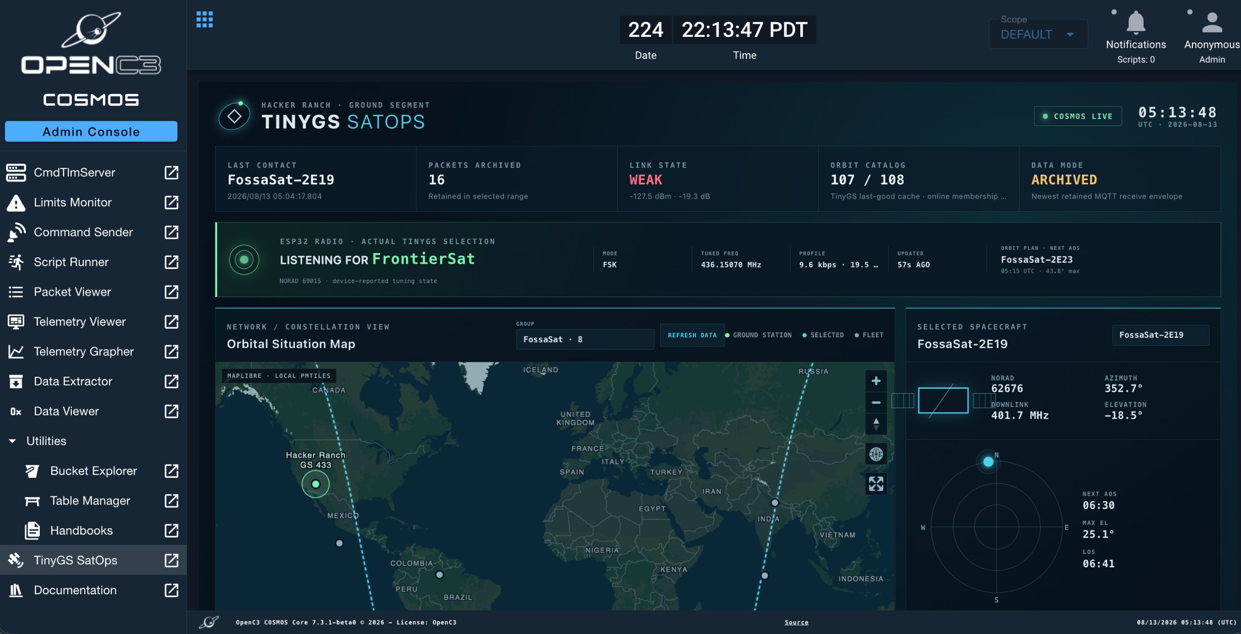Open TinyGS SatOps in a new tab
Screen dimensions: 1241x634
click(172, 560)
